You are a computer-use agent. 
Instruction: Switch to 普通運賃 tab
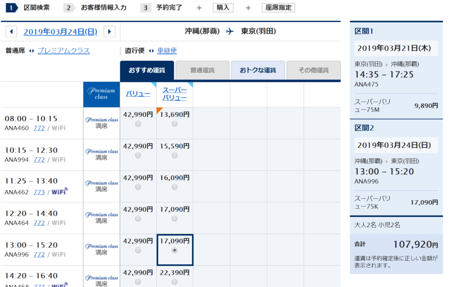point(202,70)
